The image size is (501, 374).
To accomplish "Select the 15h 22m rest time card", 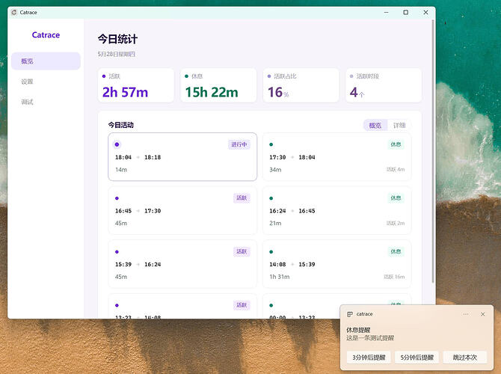I will (x=218, y=85).
